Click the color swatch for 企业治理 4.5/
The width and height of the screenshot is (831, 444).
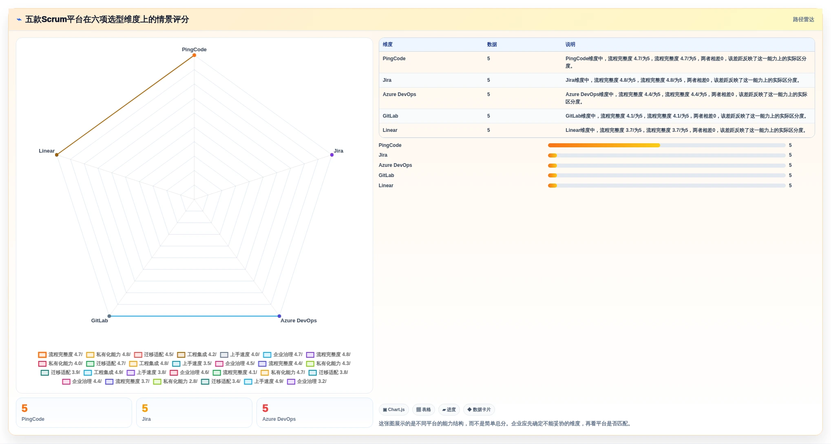coord(219,363)
